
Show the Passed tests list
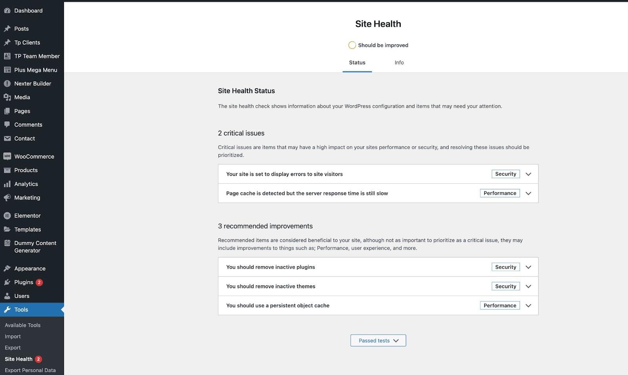(378, 340)
